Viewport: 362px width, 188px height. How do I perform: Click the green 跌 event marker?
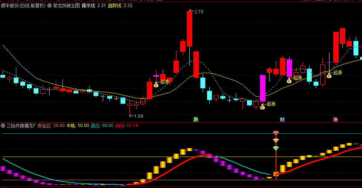coord(196,120)
